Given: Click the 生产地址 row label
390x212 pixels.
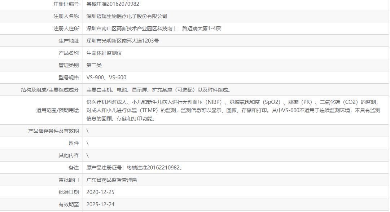Looking at the screenshot, I should point(69,40).
